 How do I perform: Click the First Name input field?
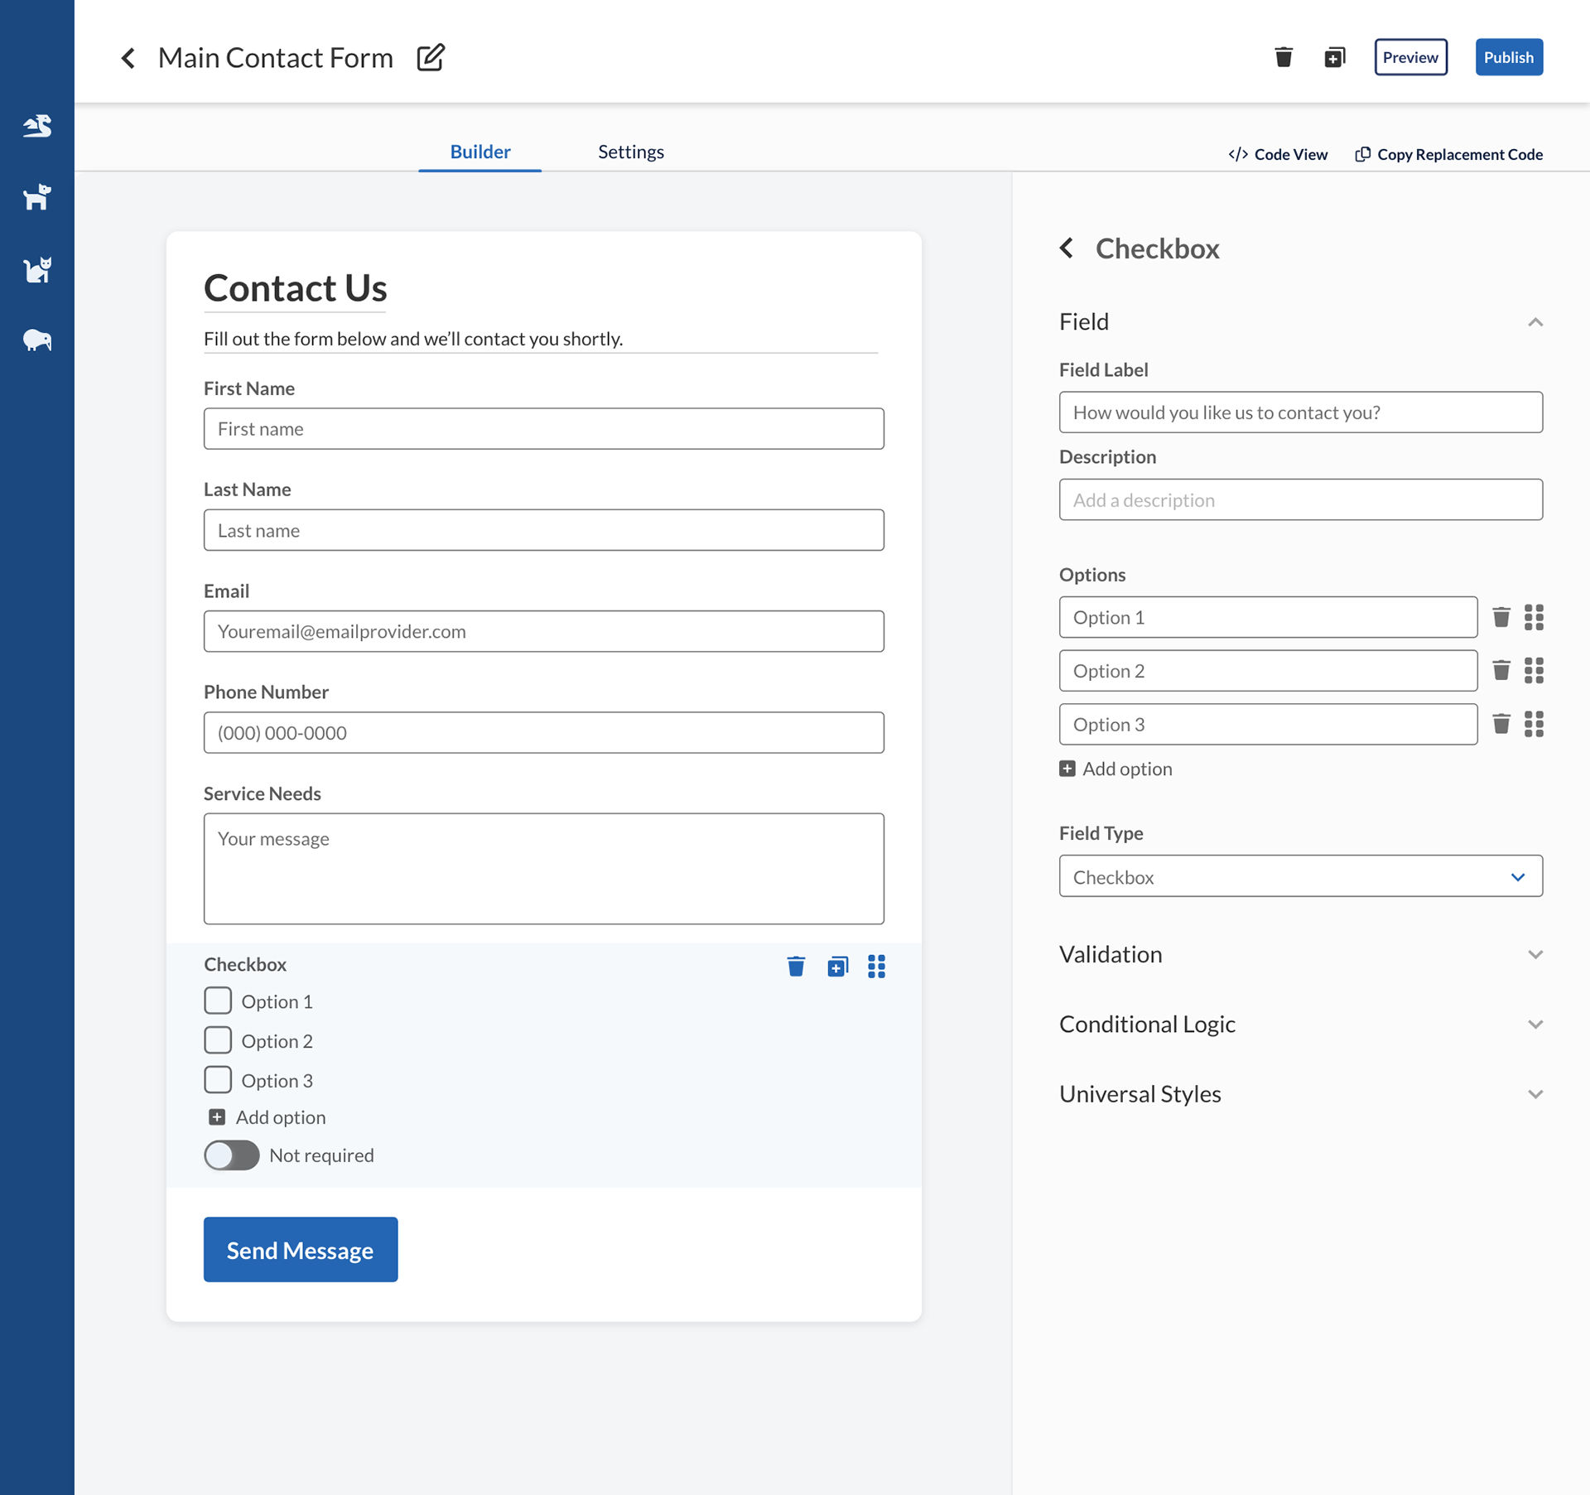(544, 428)
